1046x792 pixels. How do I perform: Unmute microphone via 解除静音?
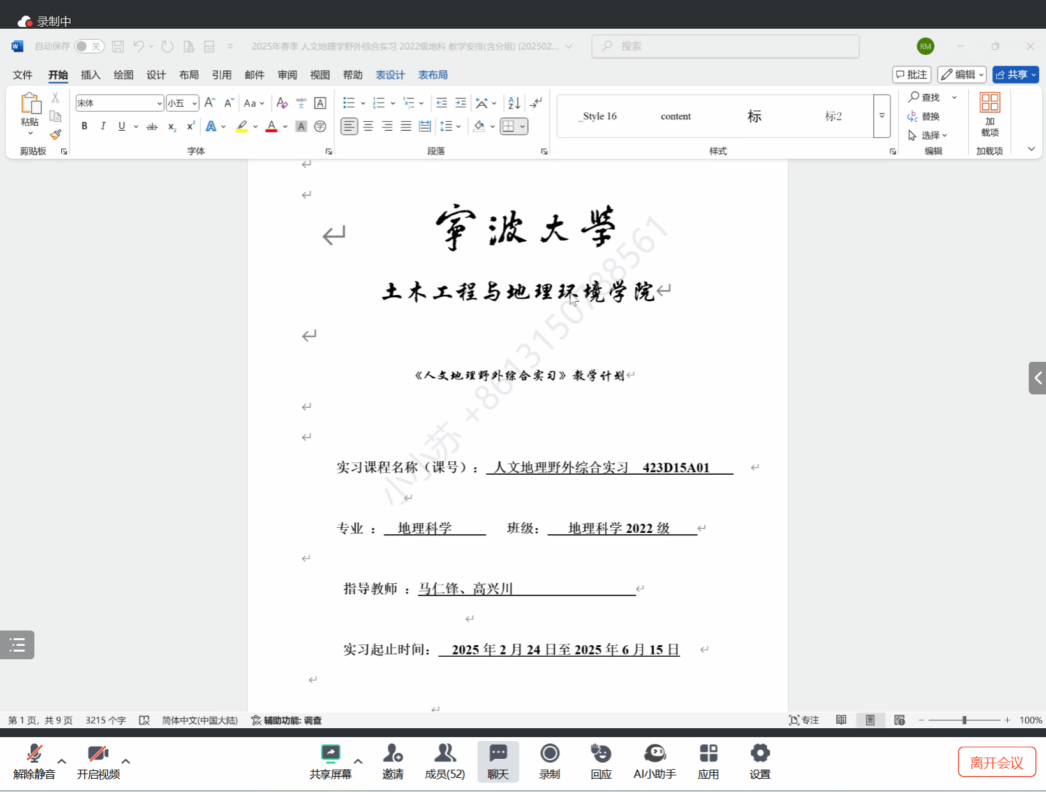click(x=34, y=761)
